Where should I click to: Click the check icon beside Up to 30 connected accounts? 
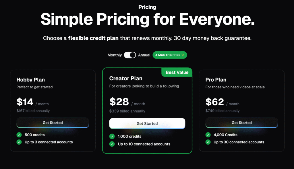(208, 142)
